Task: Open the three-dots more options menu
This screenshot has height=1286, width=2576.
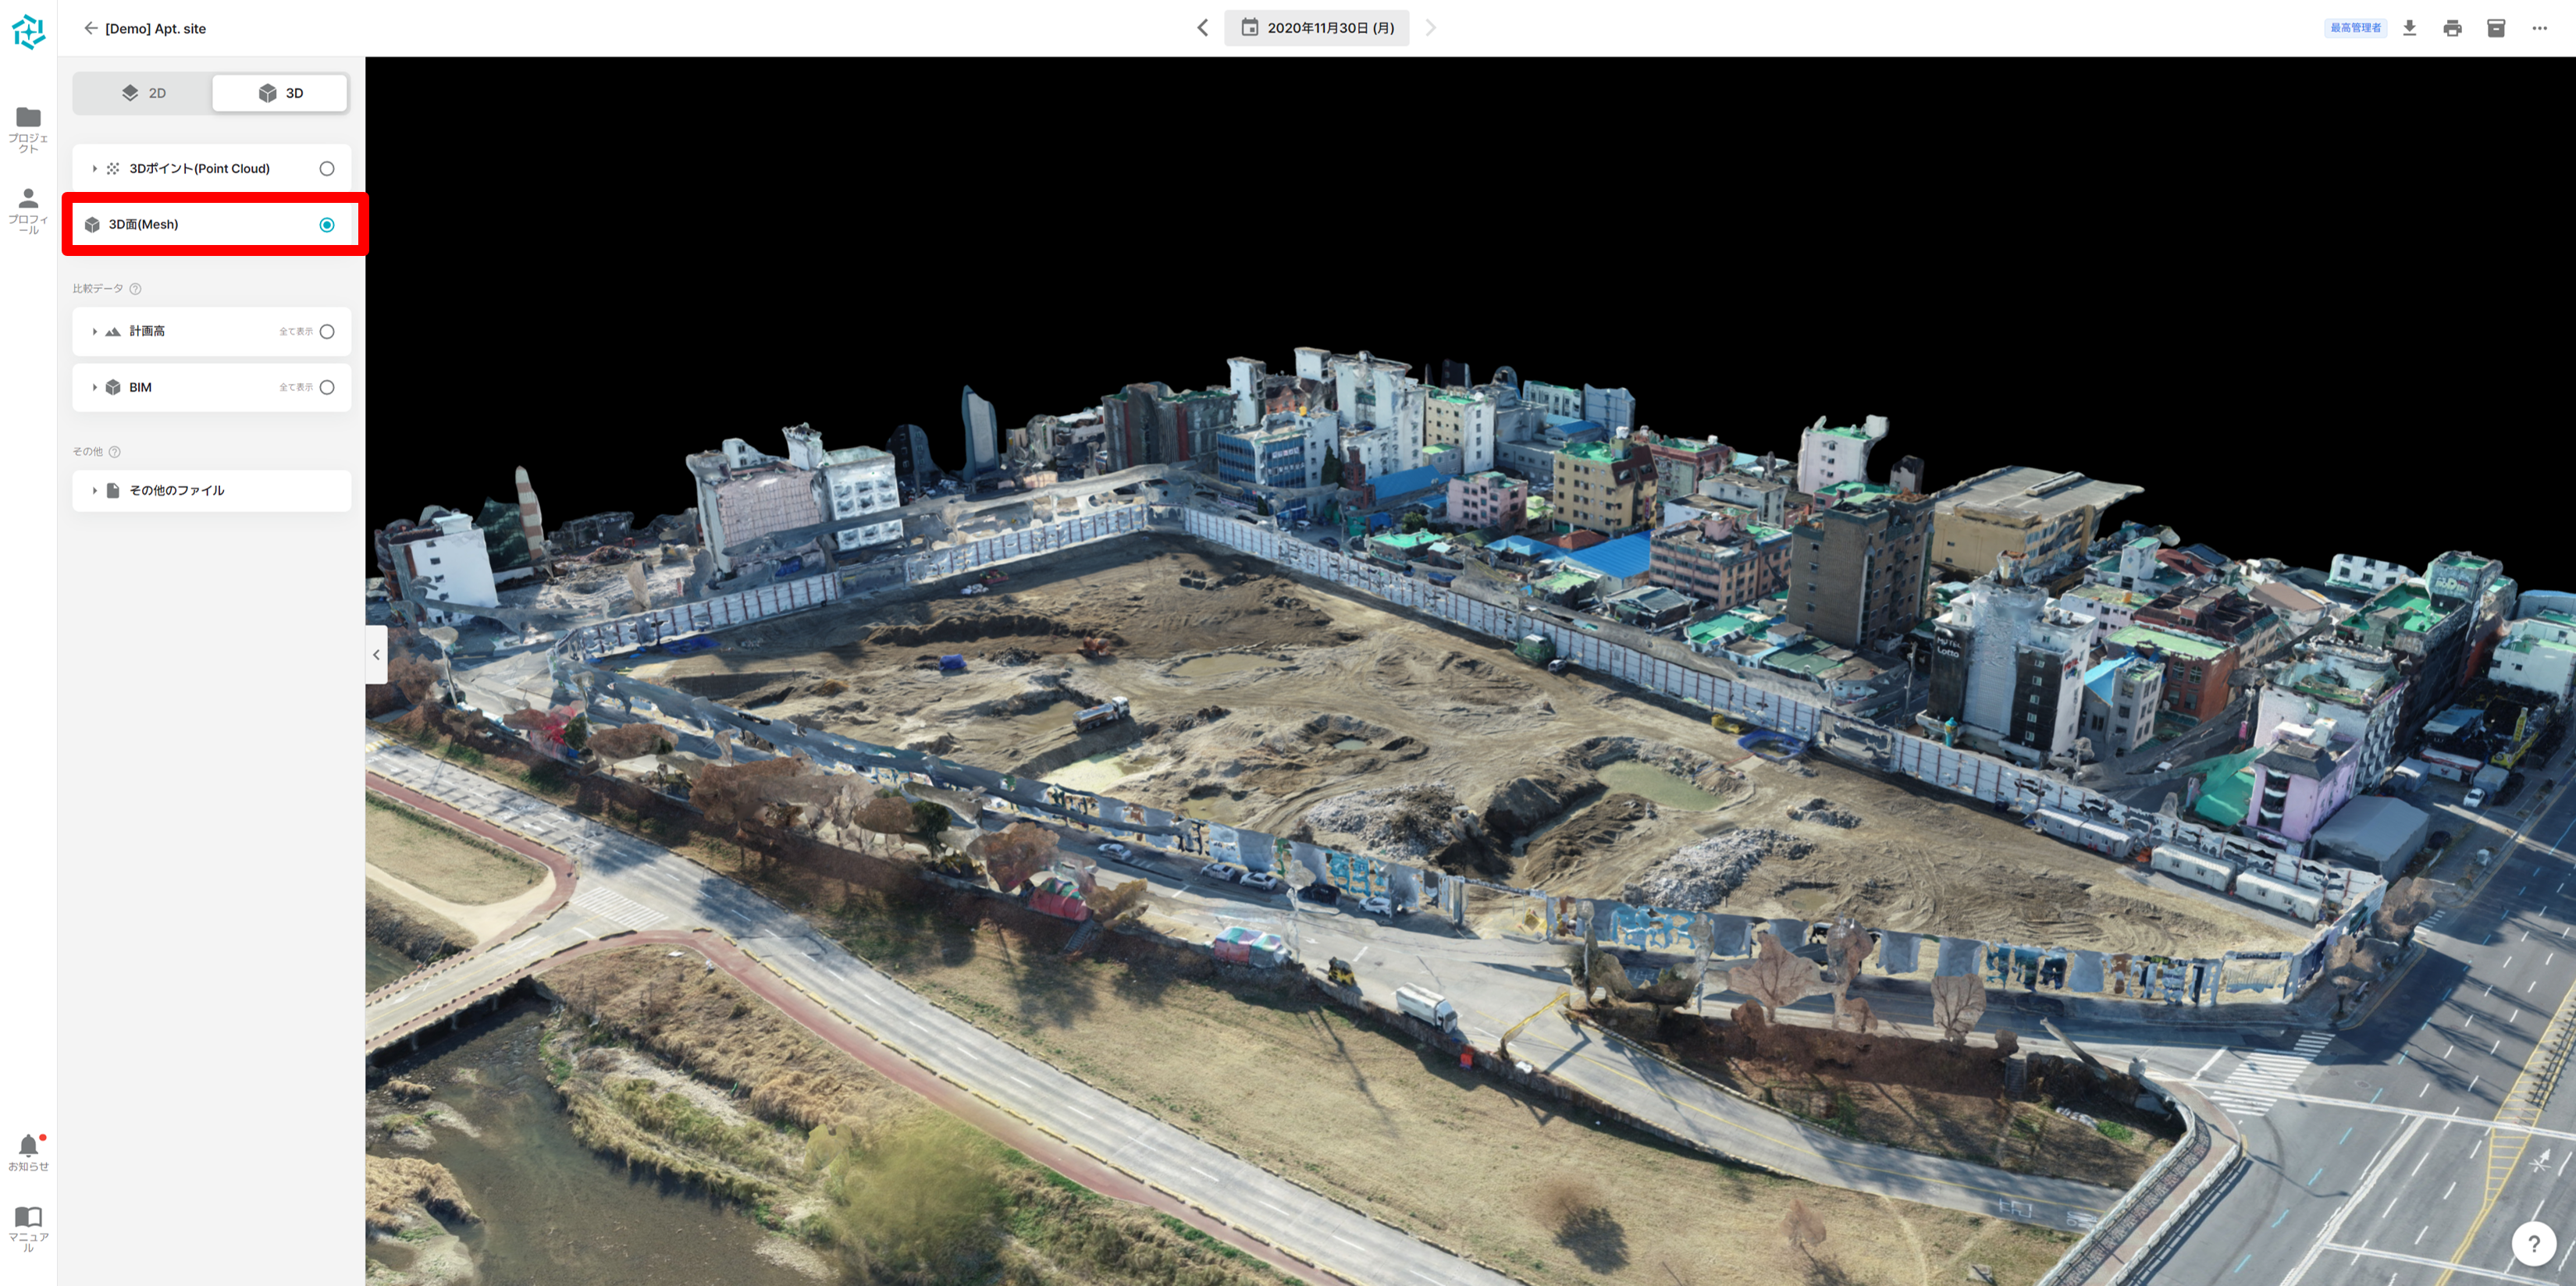Action: point(2539,28)
